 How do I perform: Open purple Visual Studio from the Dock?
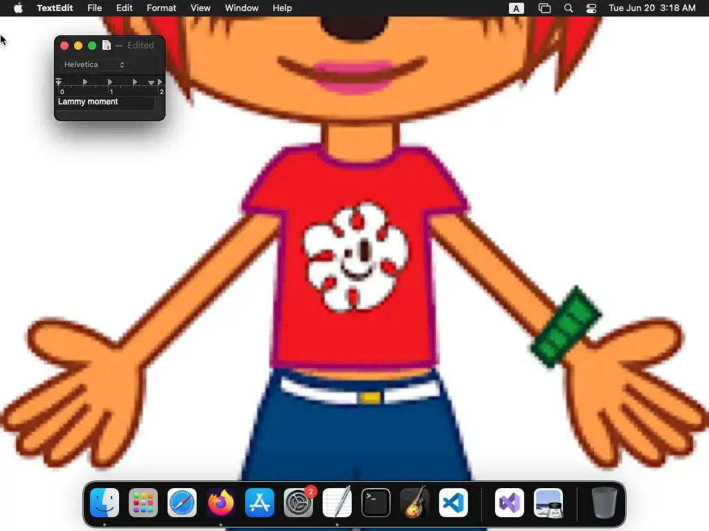(510, 503)
